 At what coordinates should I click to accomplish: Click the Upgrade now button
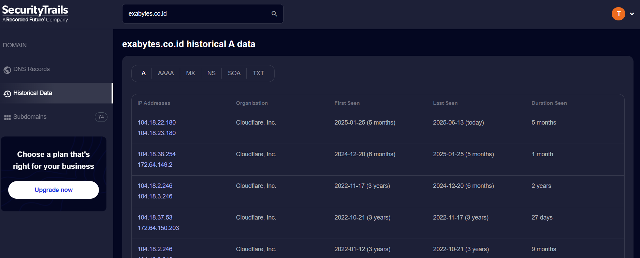tap(54, 190)
